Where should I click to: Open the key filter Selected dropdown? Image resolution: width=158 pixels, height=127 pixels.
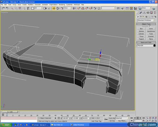pos(122,118)
